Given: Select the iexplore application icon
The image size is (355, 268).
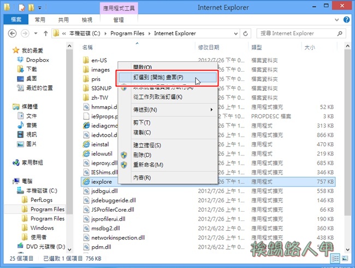Looking at the screenshot, I should 86,182.
